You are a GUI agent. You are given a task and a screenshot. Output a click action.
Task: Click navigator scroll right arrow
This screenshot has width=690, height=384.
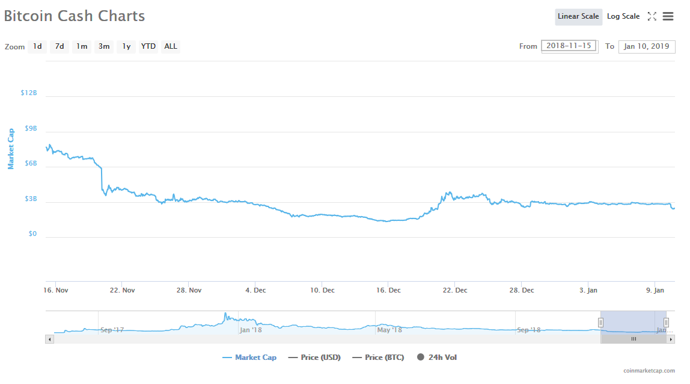[671, 339]
